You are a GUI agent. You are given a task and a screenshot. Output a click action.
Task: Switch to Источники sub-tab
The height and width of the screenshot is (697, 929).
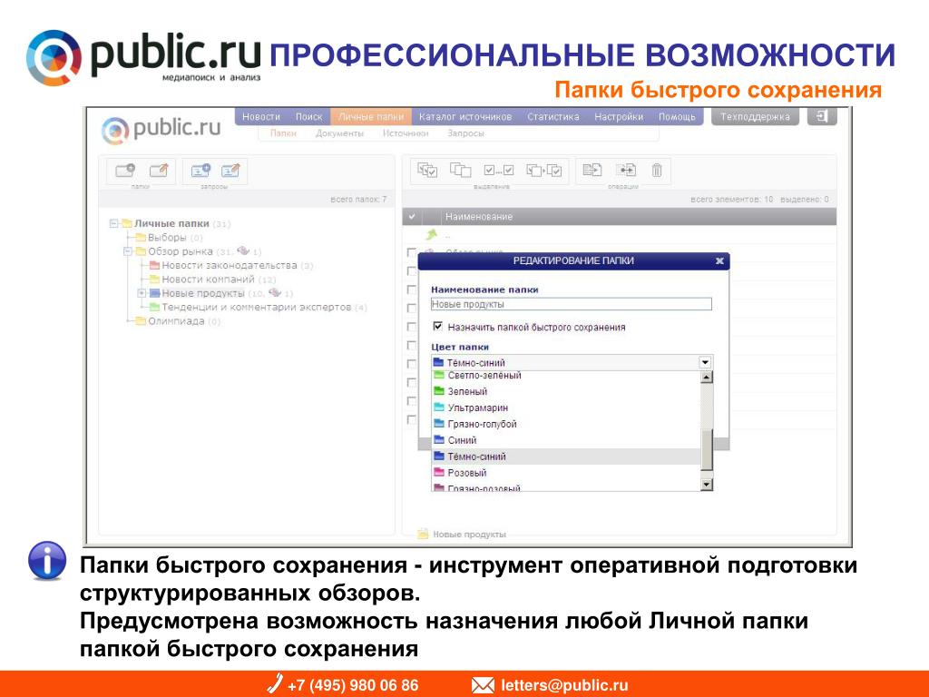click(x=406, y=133)
